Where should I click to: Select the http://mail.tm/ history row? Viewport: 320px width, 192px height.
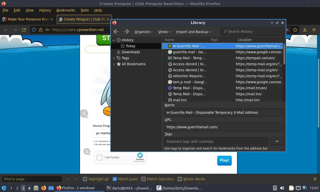(x=222, y=100)
